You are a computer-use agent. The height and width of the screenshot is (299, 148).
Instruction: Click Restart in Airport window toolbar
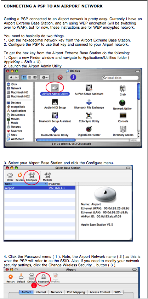[x=11, y=278]
